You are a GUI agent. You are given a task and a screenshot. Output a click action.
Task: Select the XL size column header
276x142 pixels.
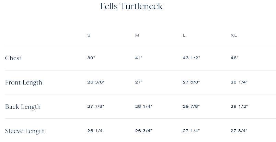click(x=234, y=35)
